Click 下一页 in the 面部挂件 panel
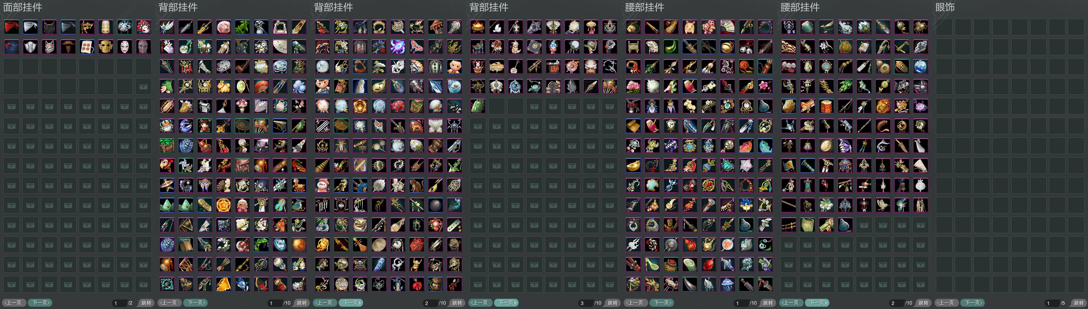 [40, 303]
